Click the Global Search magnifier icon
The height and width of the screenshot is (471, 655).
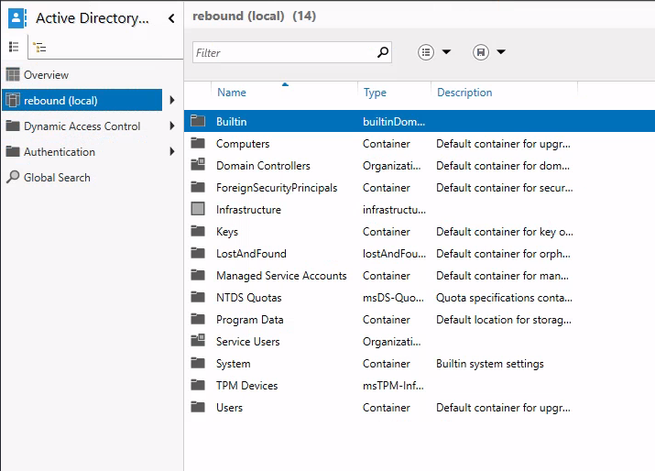coord(13,177)
